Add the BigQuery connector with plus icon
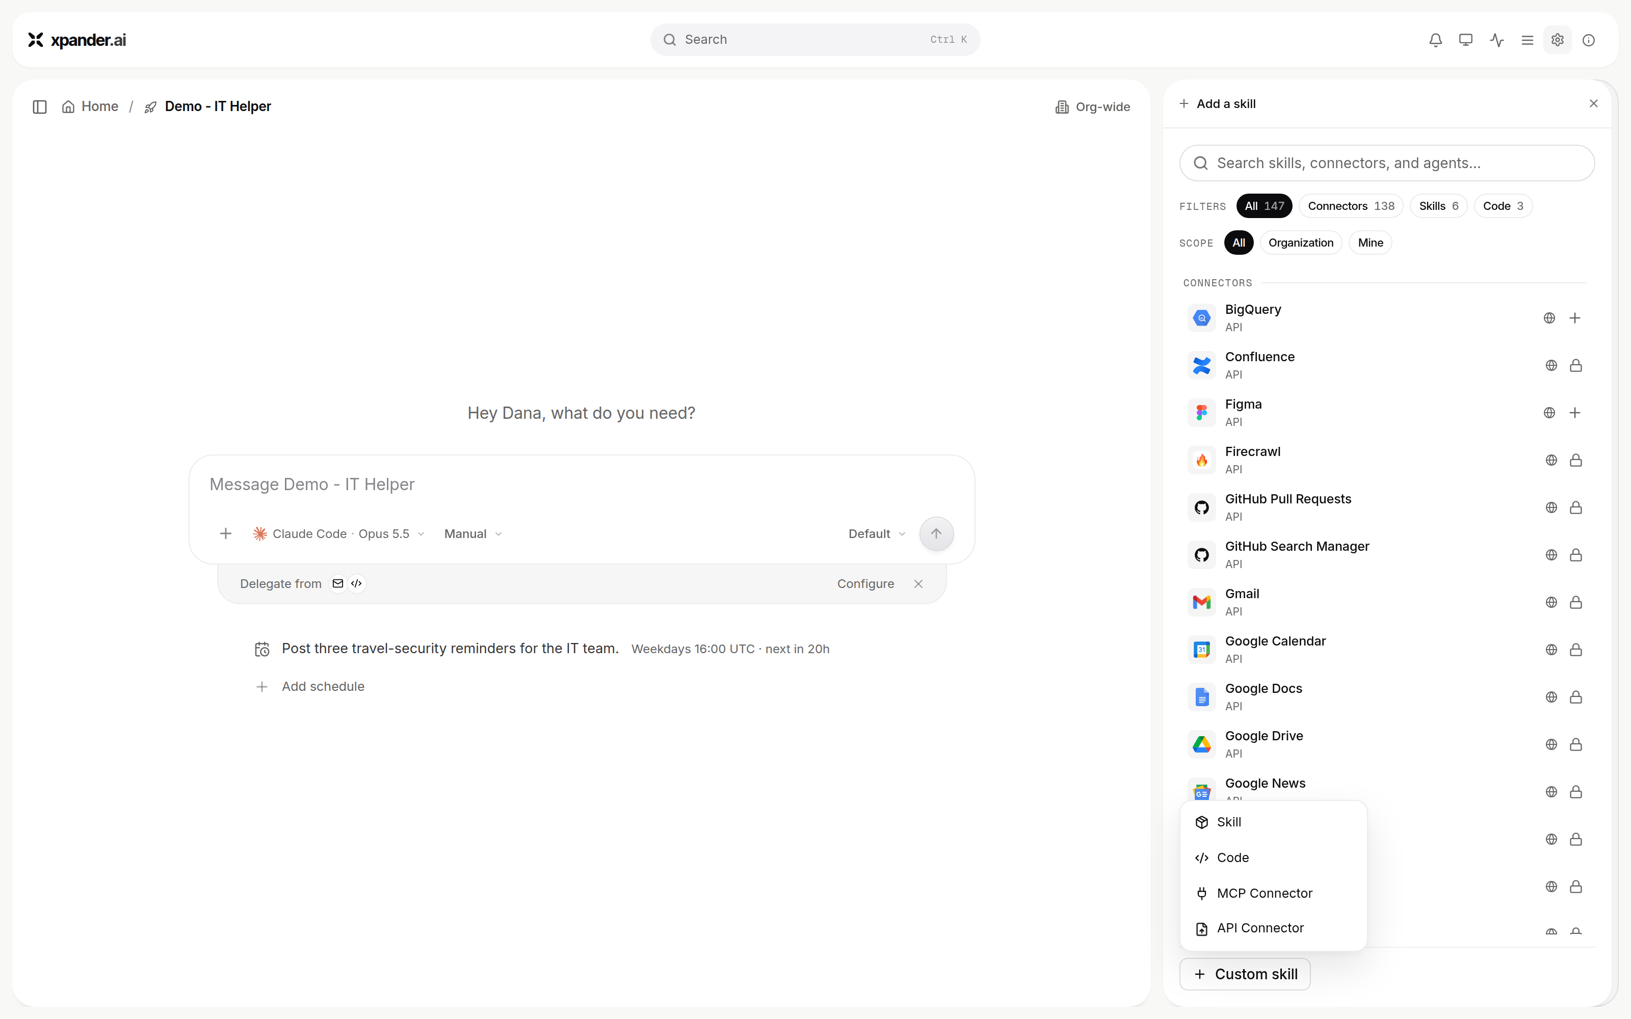Screen dimensions: 1631x1019 click(x=1575, y=318)
